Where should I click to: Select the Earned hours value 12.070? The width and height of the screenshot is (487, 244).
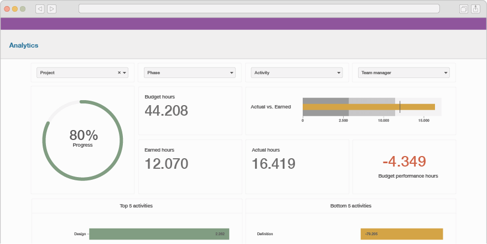click(x=167, y=164)
